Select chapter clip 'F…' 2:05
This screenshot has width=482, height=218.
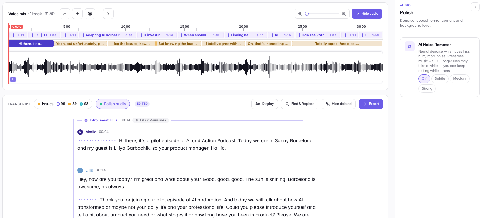371,35
